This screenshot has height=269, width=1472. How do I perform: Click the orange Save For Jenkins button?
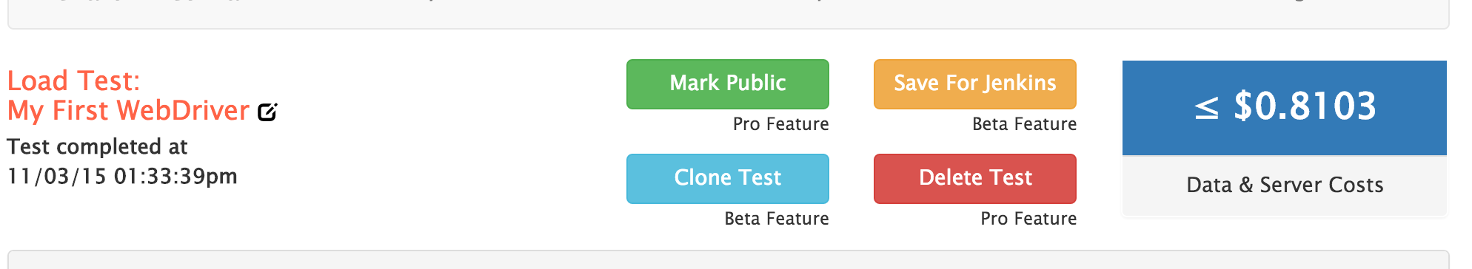(974, 84)
